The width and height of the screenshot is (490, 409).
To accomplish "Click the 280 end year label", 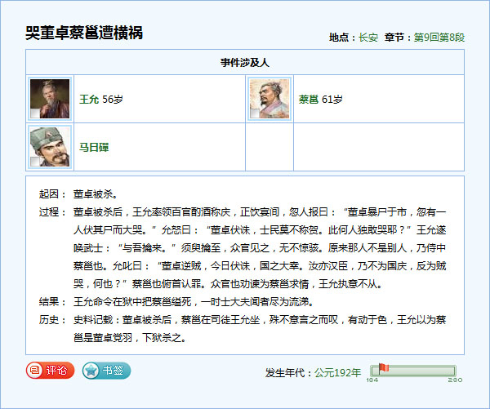I will click(456, 380).
